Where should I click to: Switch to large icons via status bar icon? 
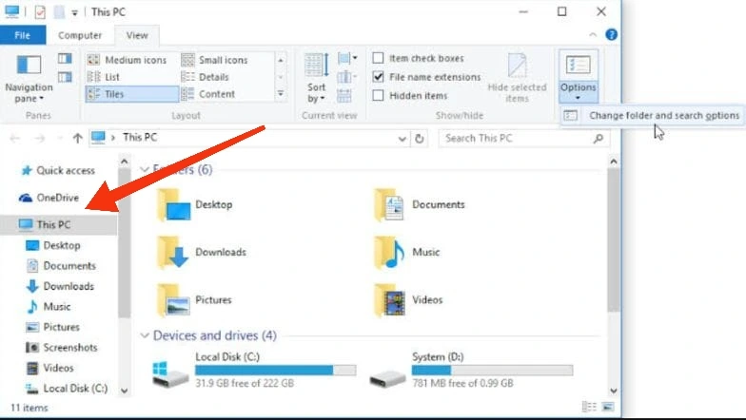608,407
